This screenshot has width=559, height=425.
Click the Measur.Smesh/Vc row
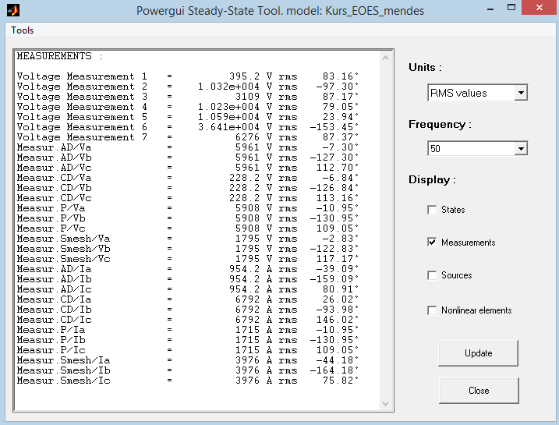click(x=188, y=259)
